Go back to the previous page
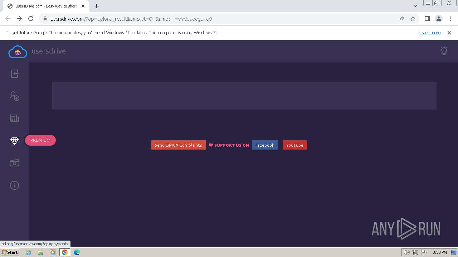Screen dimensions: 458x257 (8, 19)
